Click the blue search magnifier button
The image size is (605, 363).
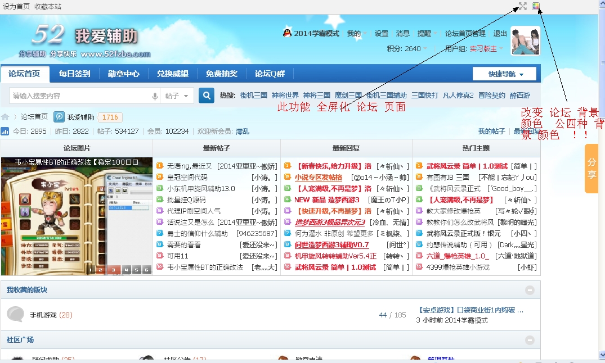207,96
